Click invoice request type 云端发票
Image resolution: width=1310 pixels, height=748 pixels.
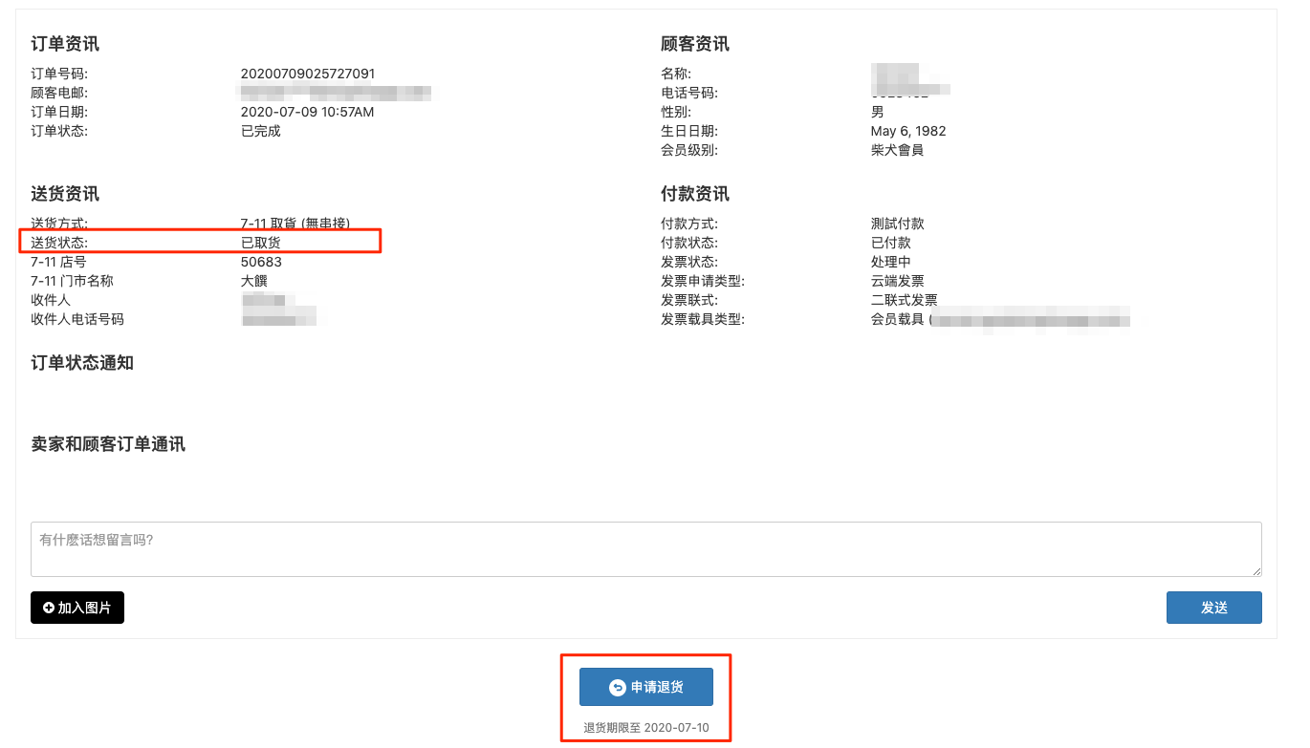pos(898,281)
